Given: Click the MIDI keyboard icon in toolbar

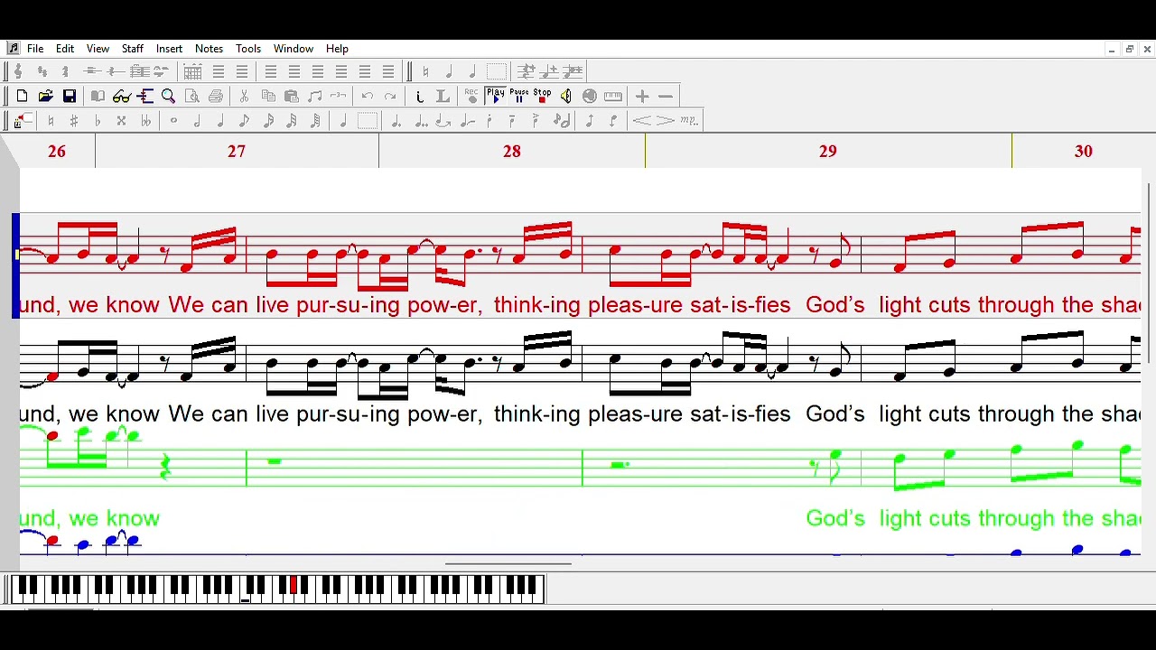Looking at the screenshot, I should coord(613,96).
